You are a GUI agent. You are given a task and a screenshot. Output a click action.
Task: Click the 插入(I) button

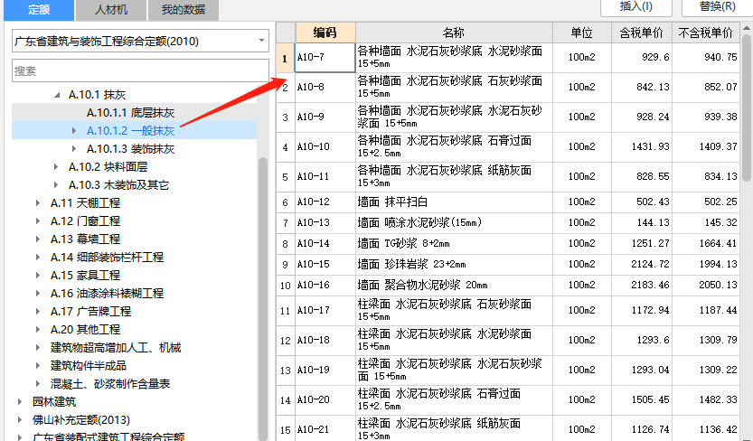(635, 6)
